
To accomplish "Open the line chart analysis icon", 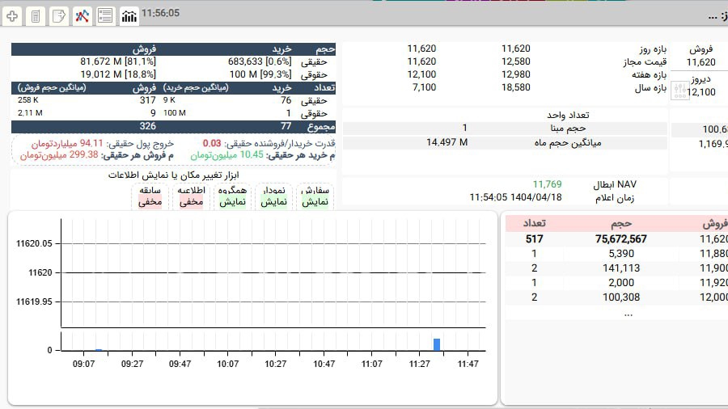I will coord(83,16).
